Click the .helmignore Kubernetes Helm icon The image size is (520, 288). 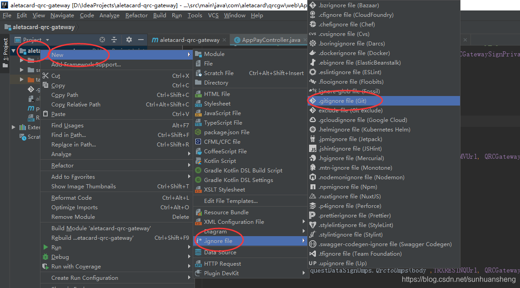[313, 129]
